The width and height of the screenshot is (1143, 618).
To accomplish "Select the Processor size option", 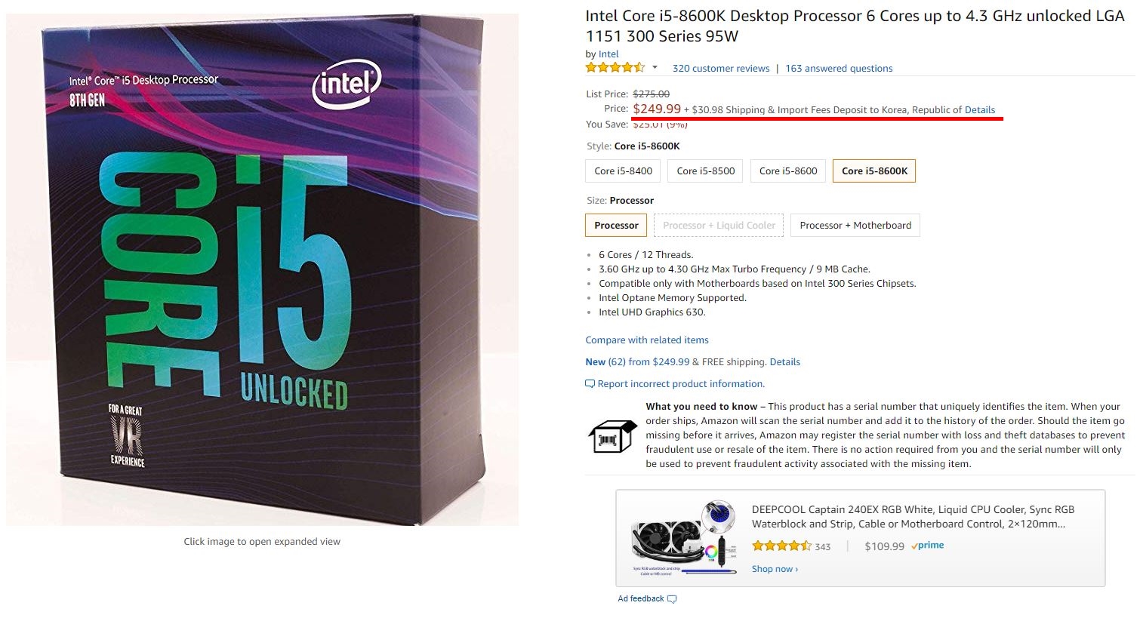I will point(616,226).
